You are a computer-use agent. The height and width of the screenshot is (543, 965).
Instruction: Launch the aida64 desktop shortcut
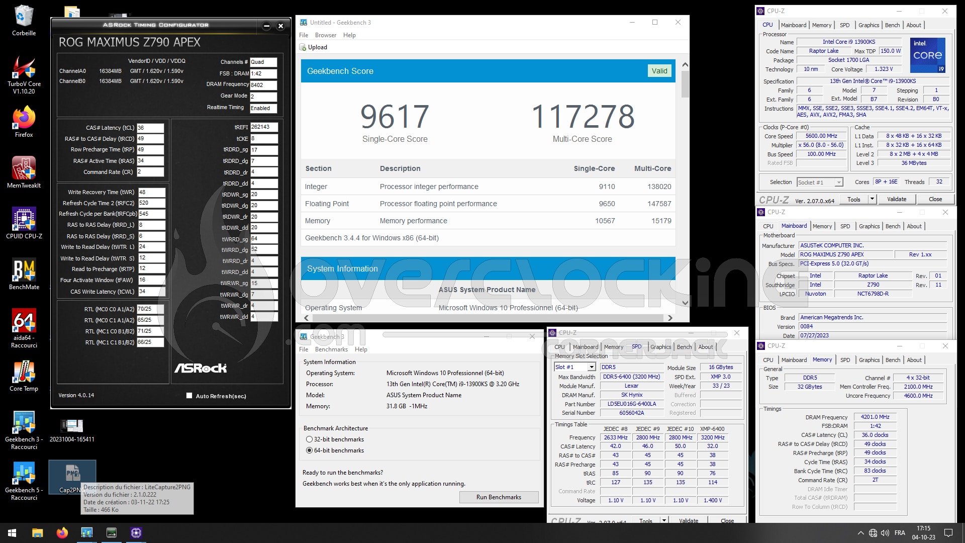[x=24, y=328]
